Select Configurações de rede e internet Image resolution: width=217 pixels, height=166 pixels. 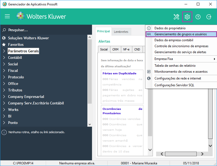tap(181, 78)
